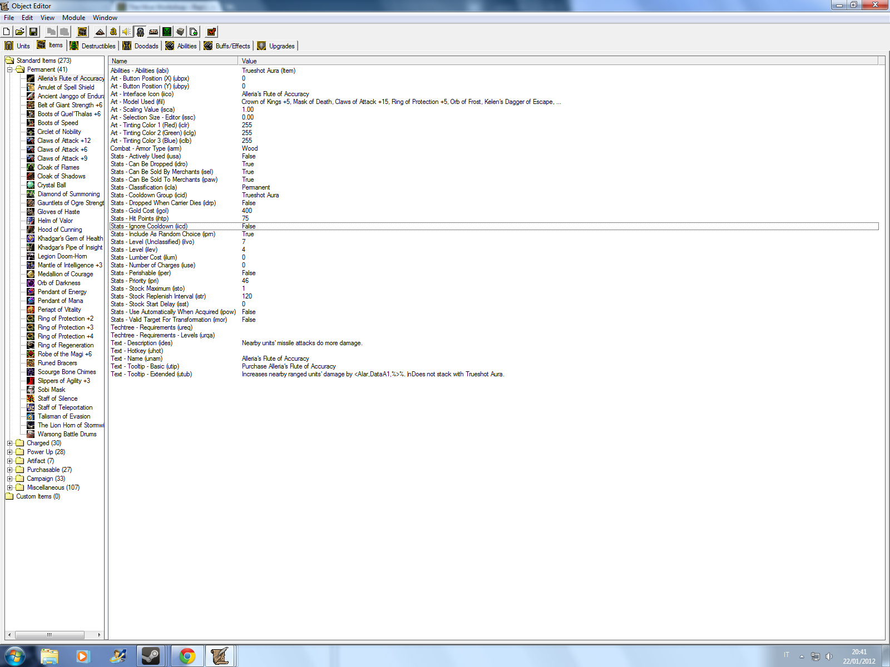Create new custom item via chest icon

(82, 32)
